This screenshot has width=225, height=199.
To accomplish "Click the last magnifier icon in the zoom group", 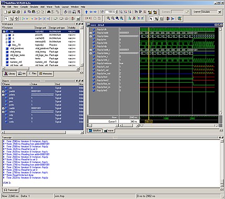I will [x=121, y=18].
